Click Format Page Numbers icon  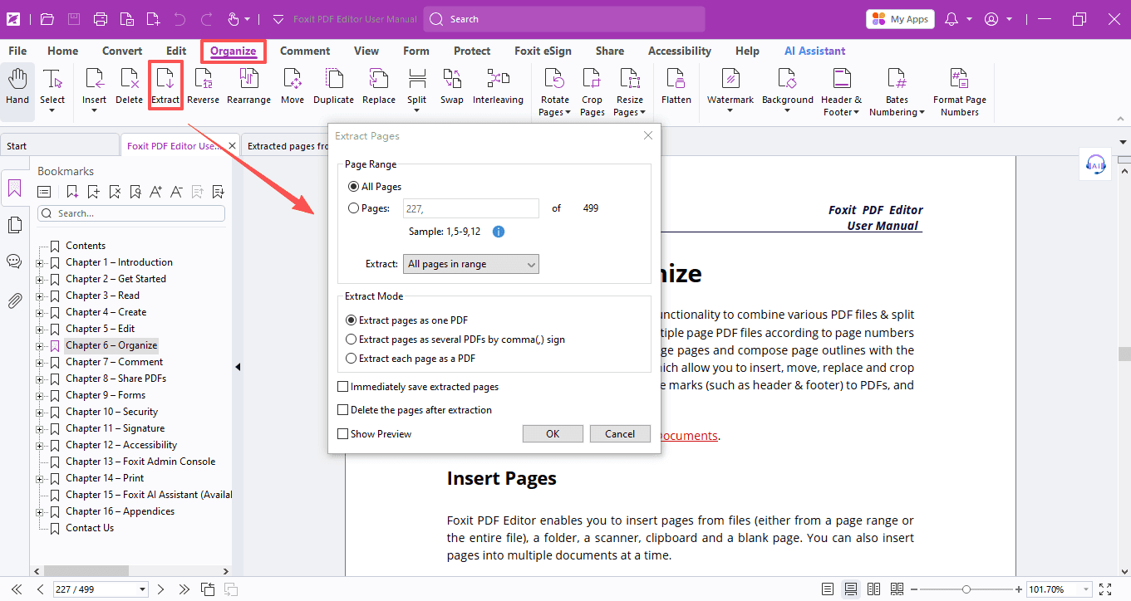(960, 80)
